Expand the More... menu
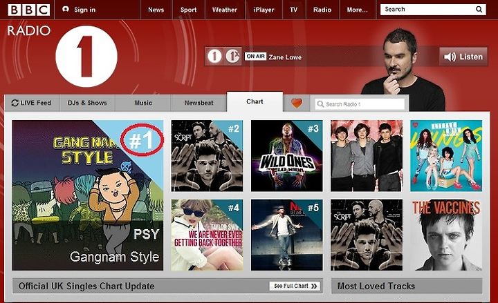Viewport: 498px width, 303px height. [x=357, y=10]
